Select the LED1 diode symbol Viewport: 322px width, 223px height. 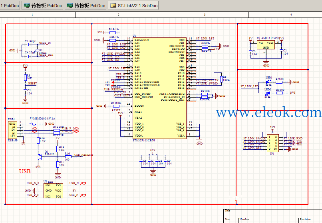point(268,82)
